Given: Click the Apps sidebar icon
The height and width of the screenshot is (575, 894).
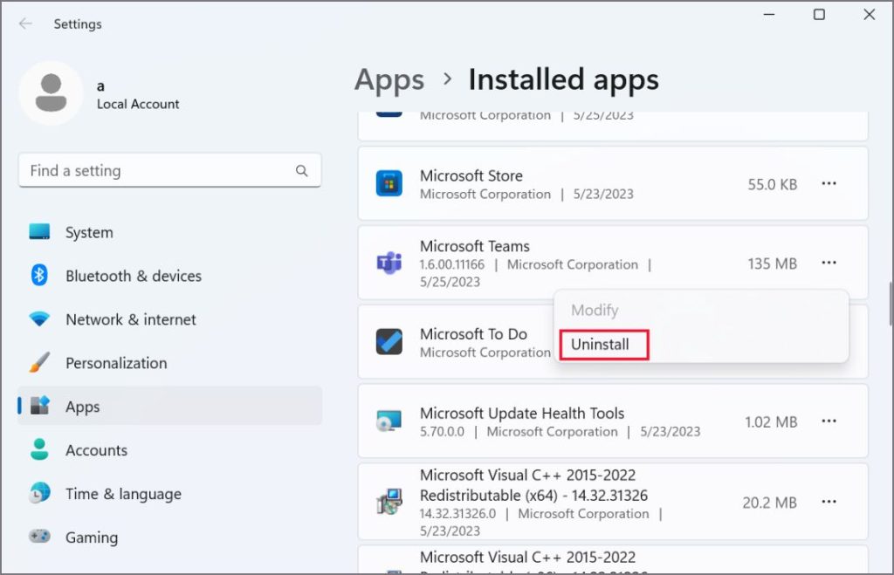Looking at the screenshot, I should pos(39,406).
